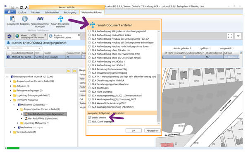Switch to the Module ribbon tab

click(x=36, y=12)
